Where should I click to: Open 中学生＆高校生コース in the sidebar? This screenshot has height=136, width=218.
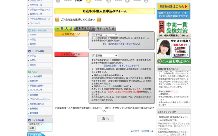point(40,19)
